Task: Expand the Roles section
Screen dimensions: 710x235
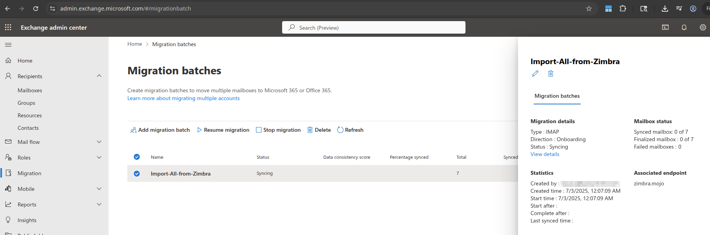Action: tap(99, 158)
